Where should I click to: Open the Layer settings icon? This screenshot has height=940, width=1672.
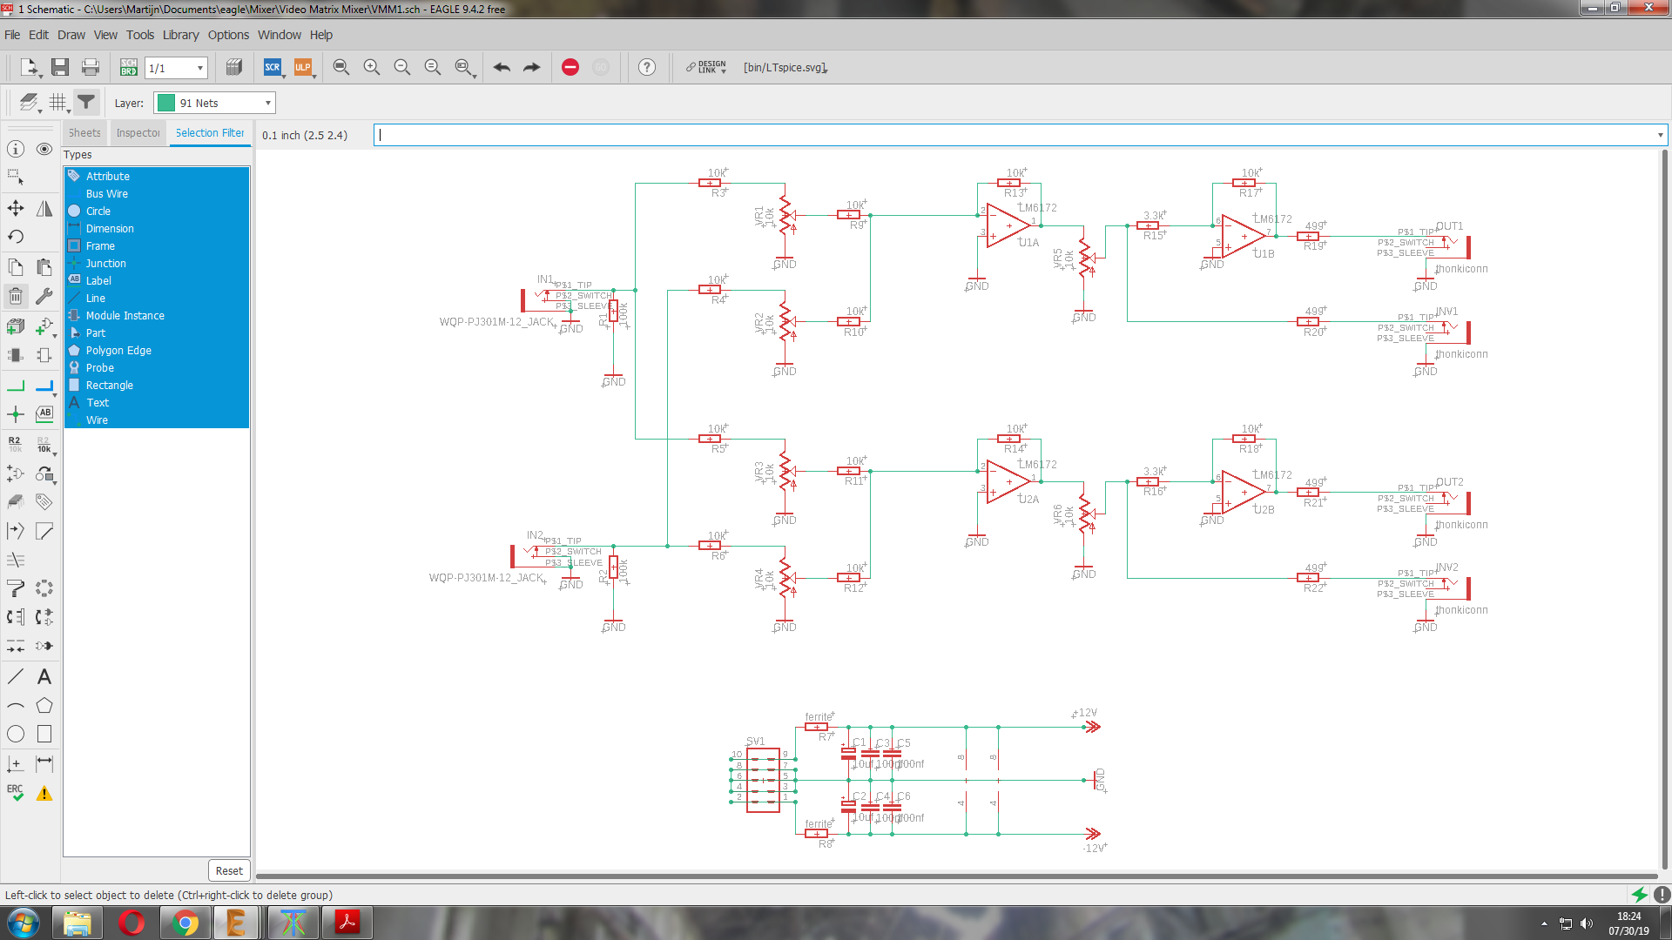pyautogui.click(x=29, y=103)
